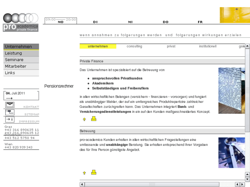
Task: Click the horizontal scrollbar thumb
Action: [x=152, y=185]
